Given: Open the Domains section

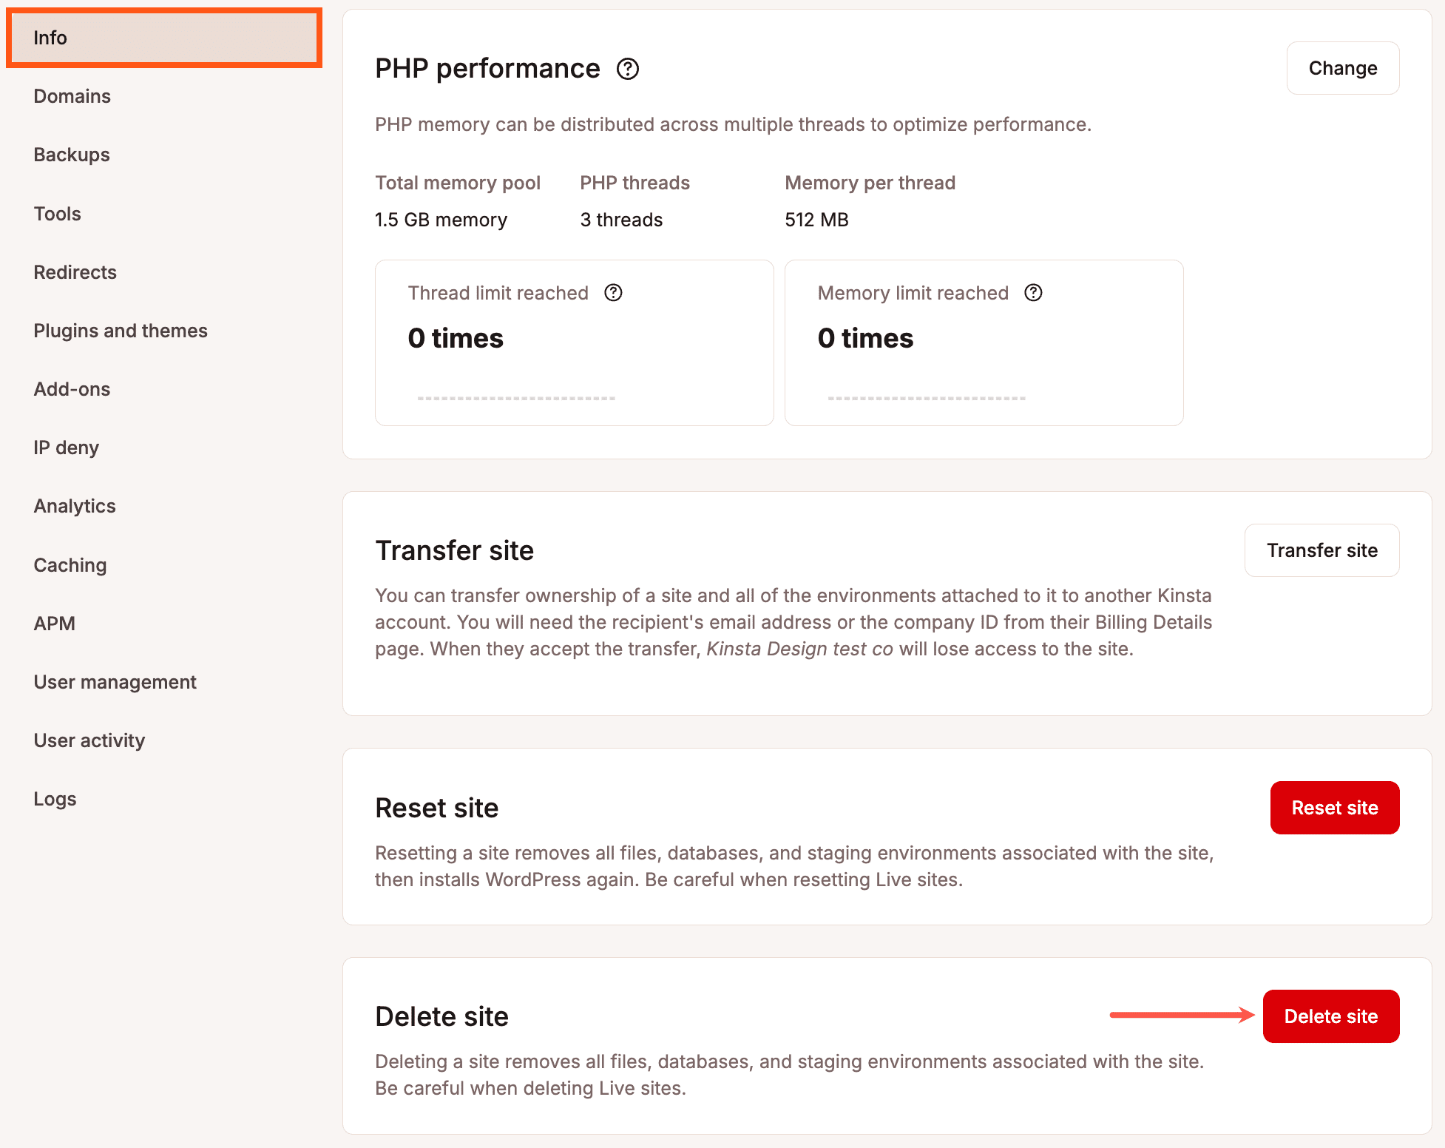Looking at the screenshot, I should pos(72,96).
